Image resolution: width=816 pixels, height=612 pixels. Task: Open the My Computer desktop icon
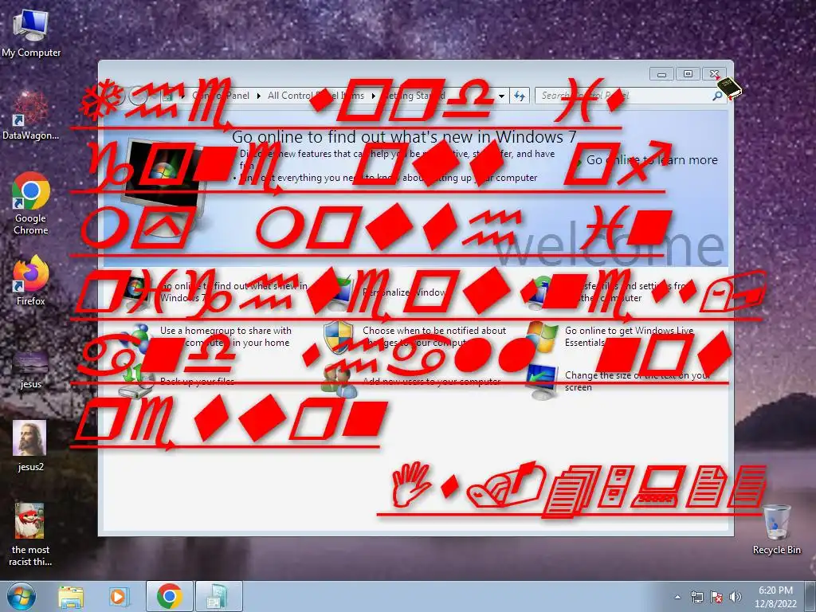tap(31, 32)
